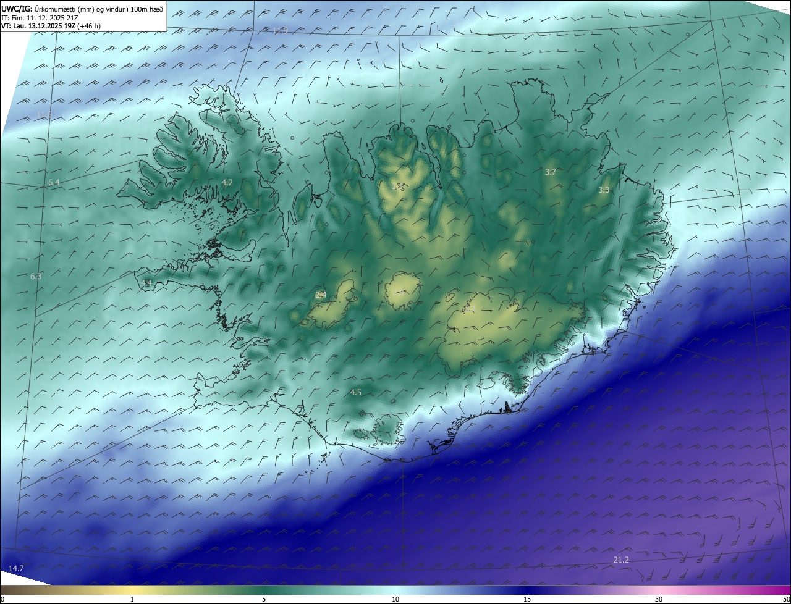Click the 6.3 value on the map

pyautogui.click(x=36, y=276)
